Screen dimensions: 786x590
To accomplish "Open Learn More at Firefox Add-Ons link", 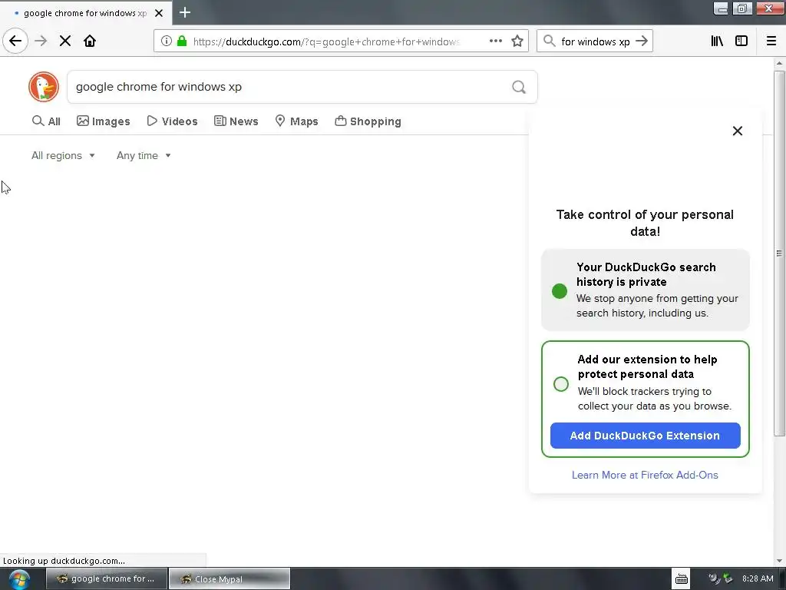I will 645,475.
